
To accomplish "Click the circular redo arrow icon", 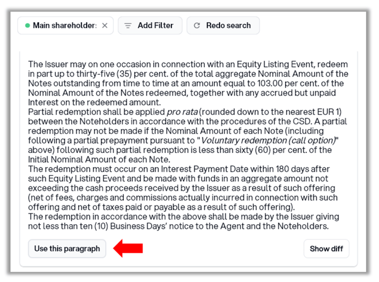I will click(x=197, y=25).
